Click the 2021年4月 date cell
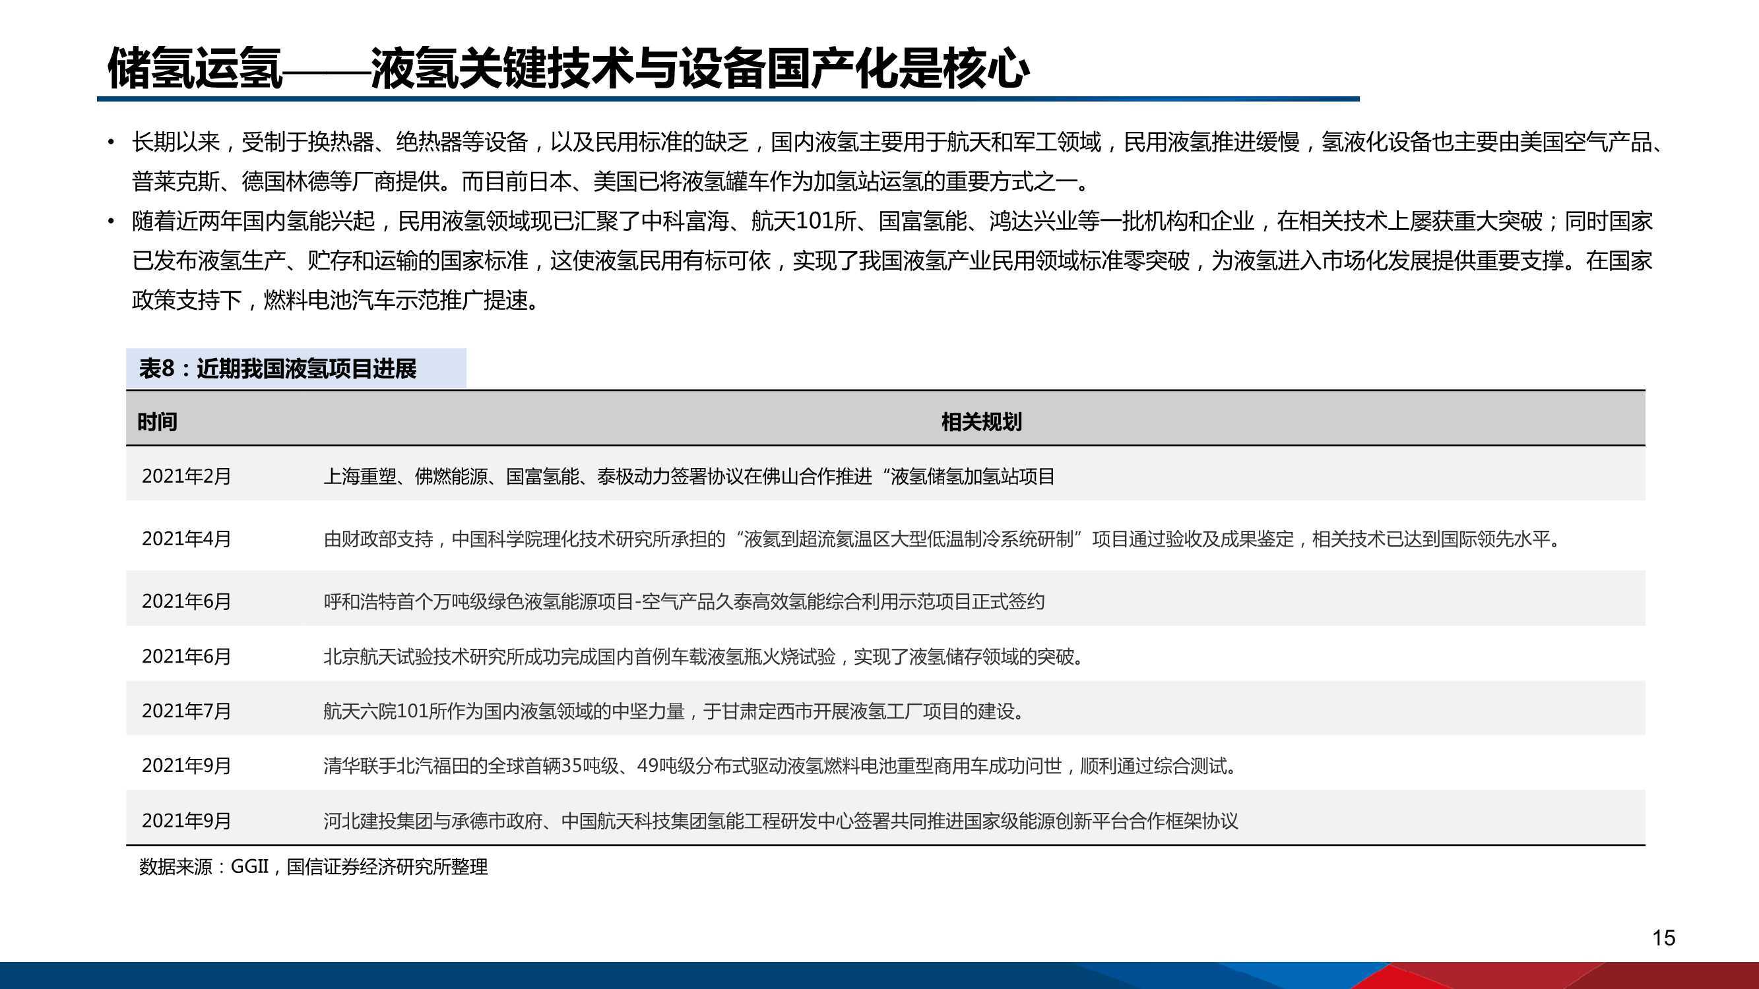The height and width of the screenshot is (989, 1759). coord(187,539)
